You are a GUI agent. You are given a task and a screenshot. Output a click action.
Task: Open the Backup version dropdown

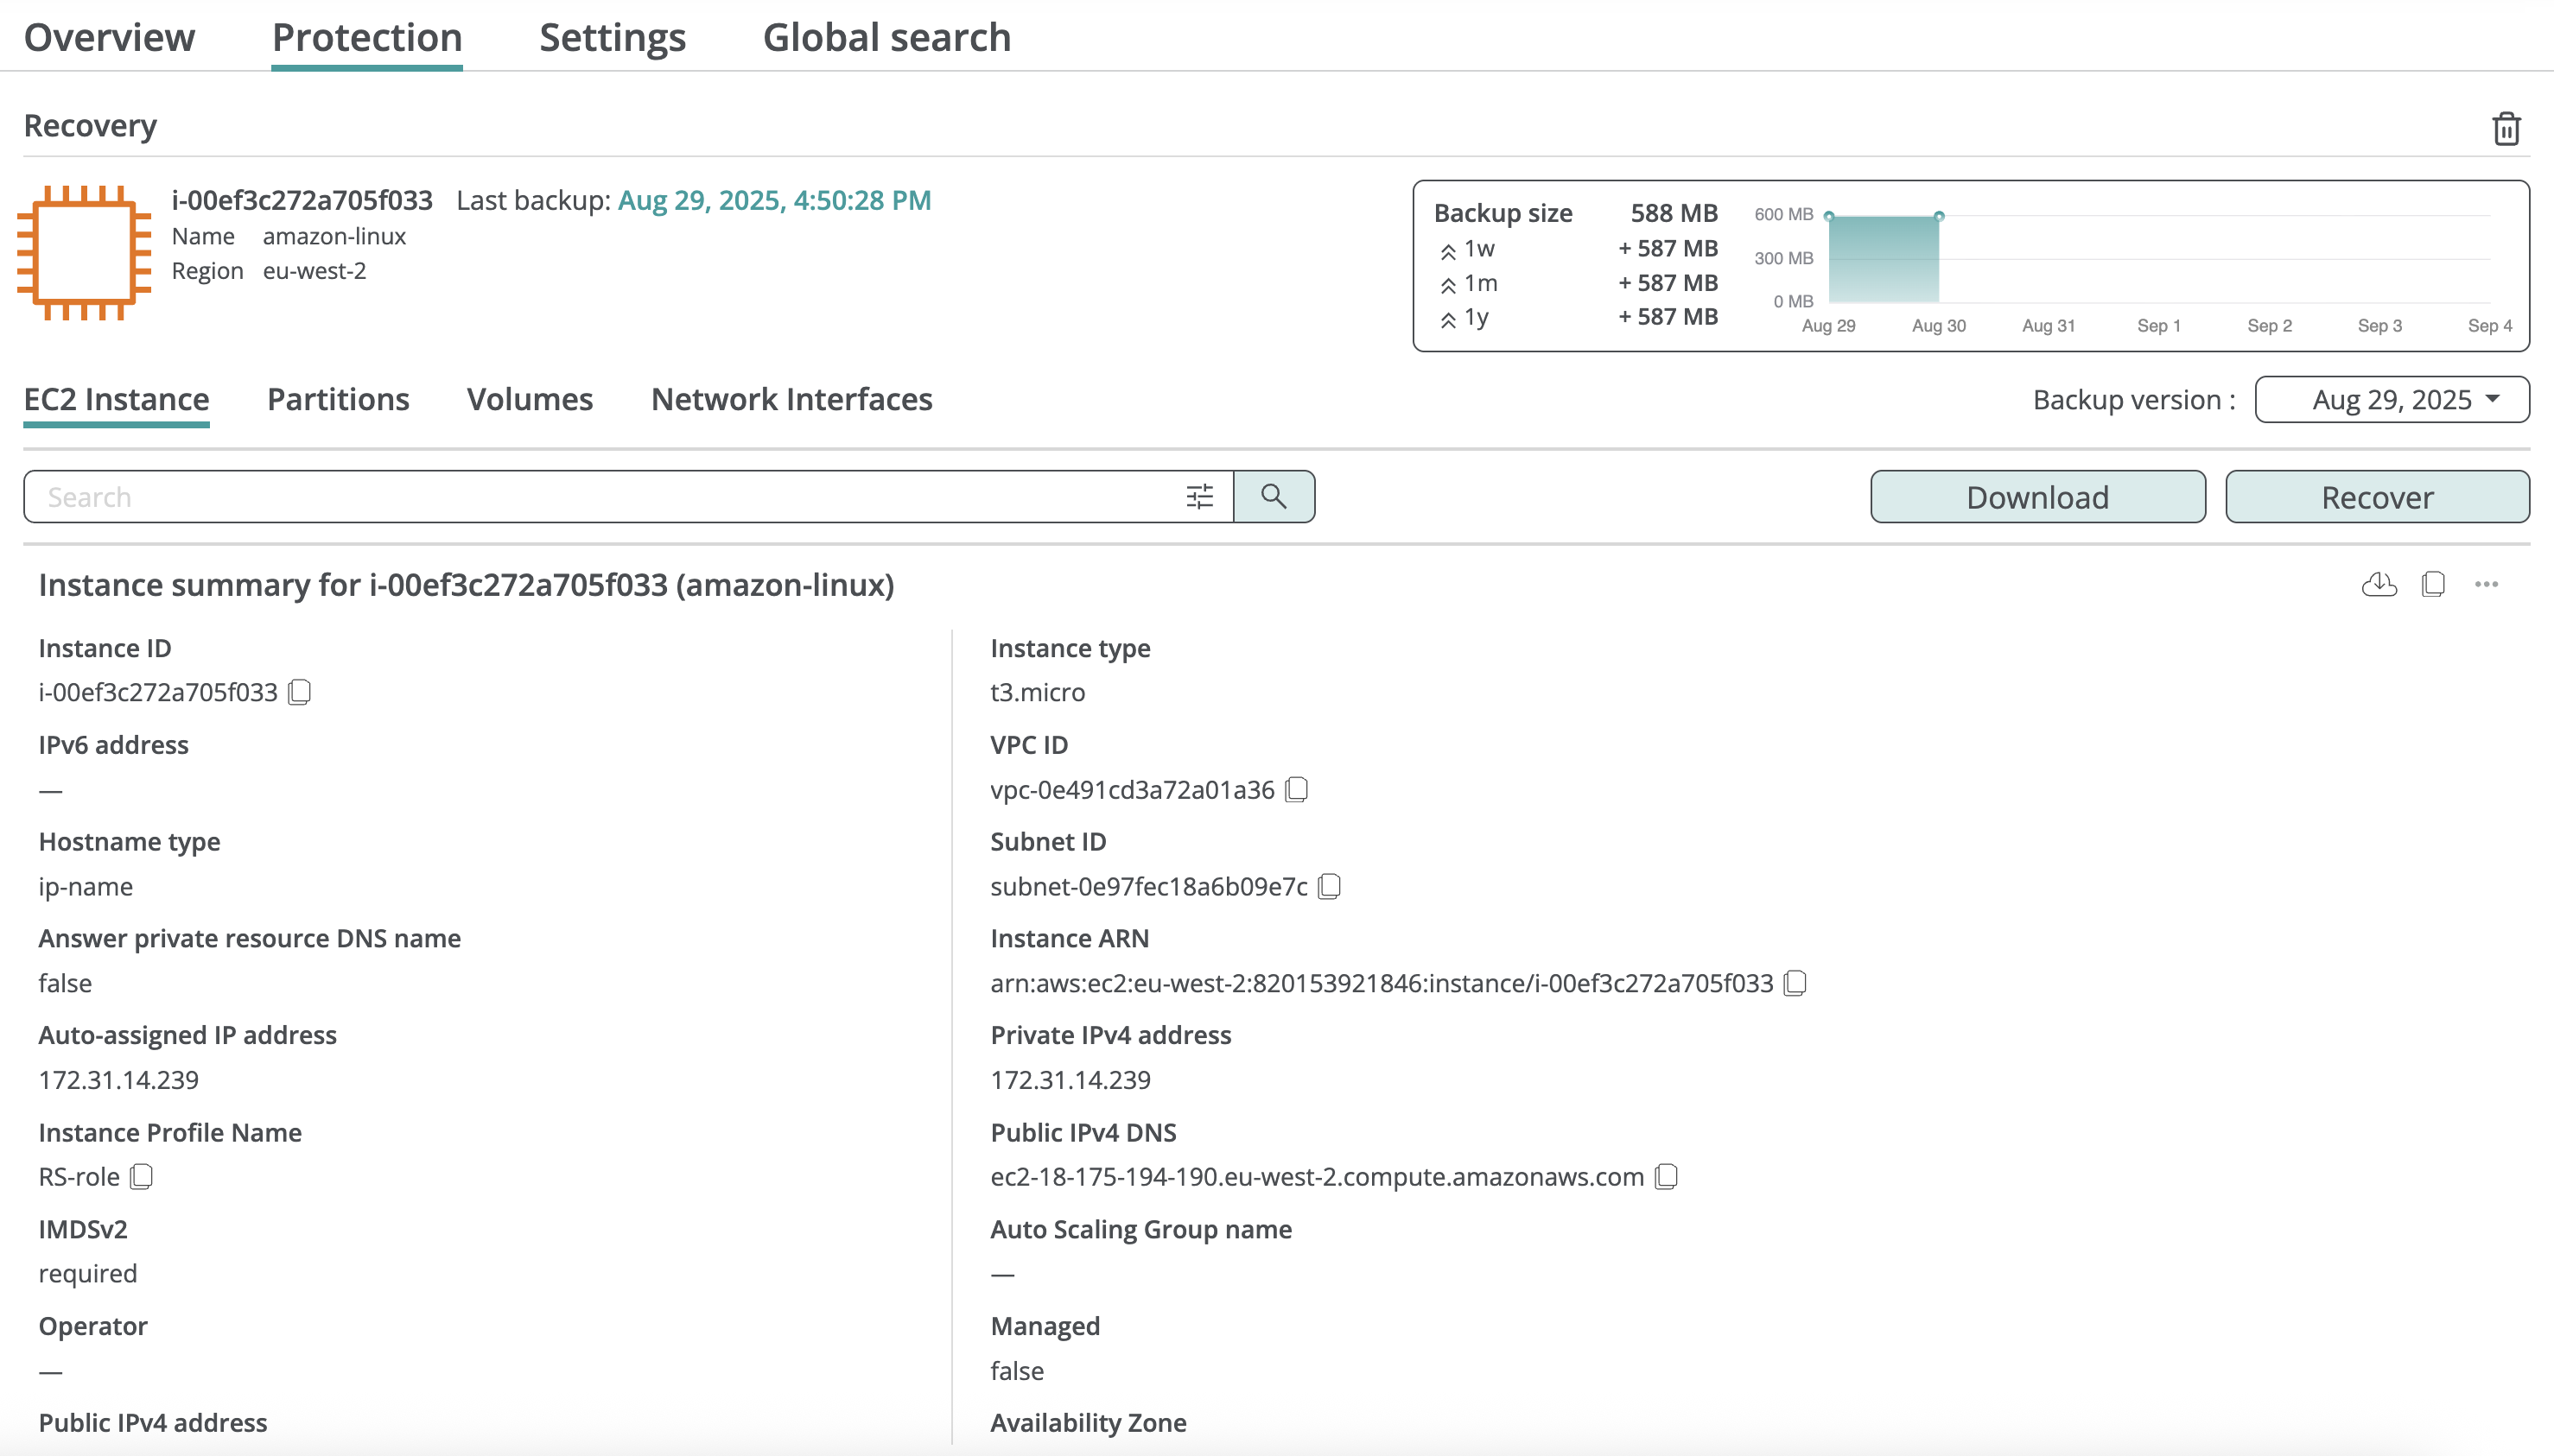click(x=2391, y=400)
